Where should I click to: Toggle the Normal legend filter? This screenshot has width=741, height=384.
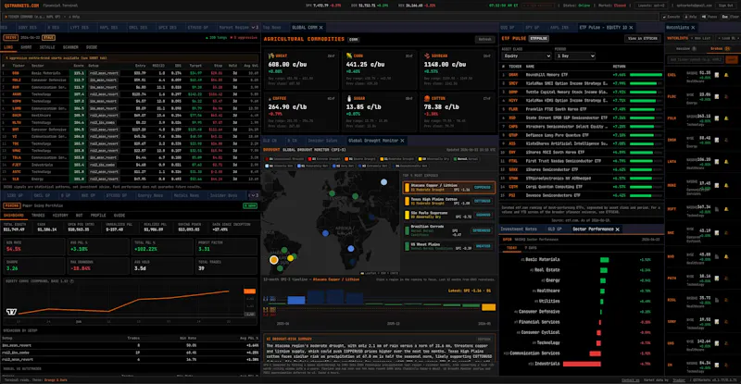tap(466, 159)
